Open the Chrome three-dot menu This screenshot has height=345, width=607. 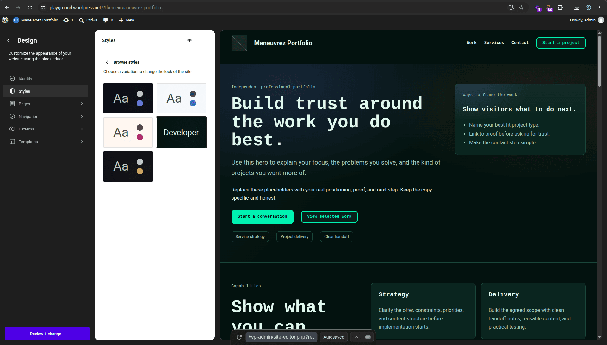(600, 8)
